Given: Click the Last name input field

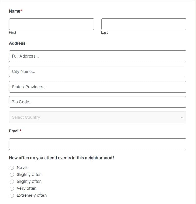Looking at the screenshot, I should 144,24.
